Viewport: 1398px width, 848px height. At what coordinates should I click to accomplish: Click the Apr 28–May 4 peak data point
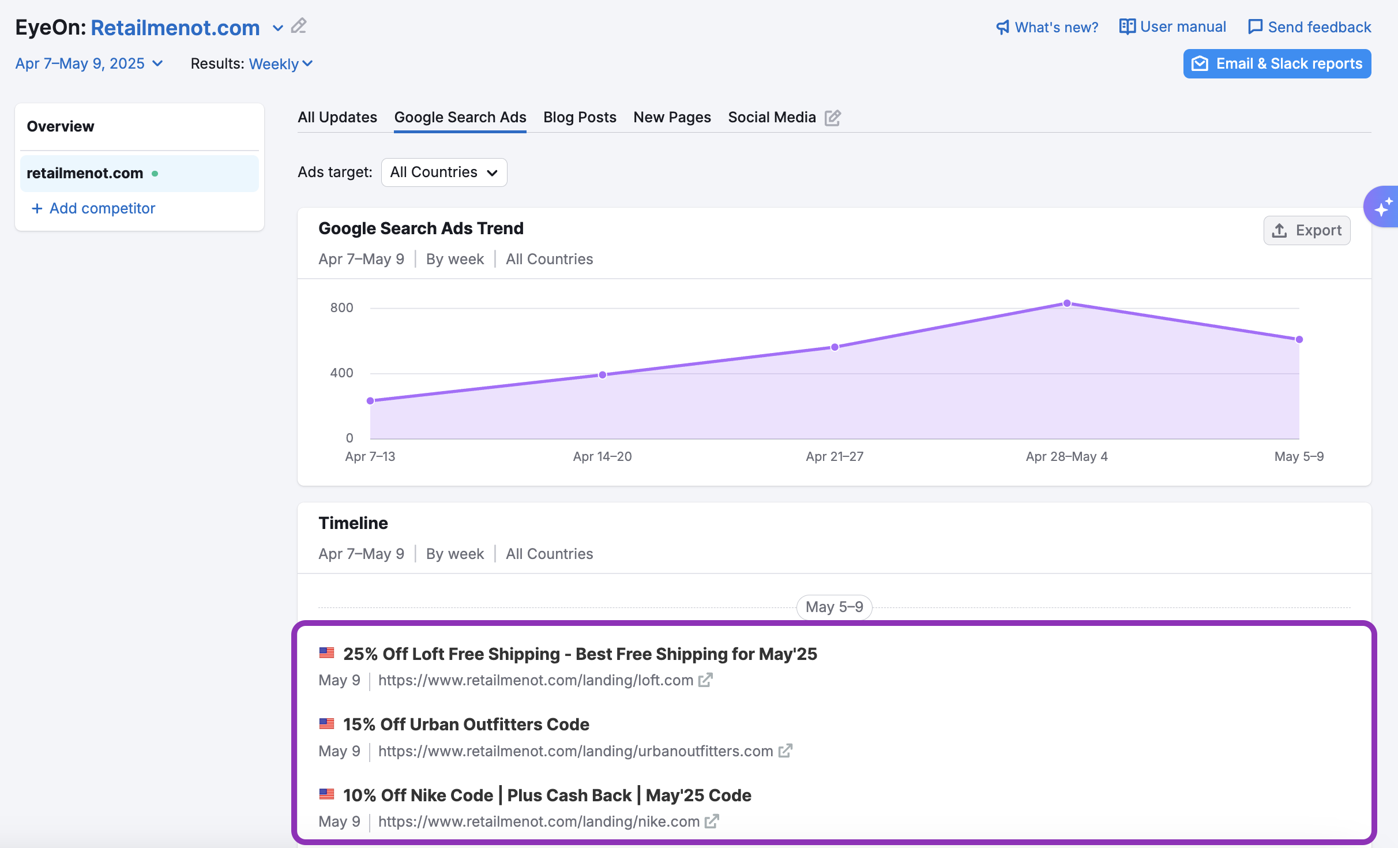tap(1067, 303)
